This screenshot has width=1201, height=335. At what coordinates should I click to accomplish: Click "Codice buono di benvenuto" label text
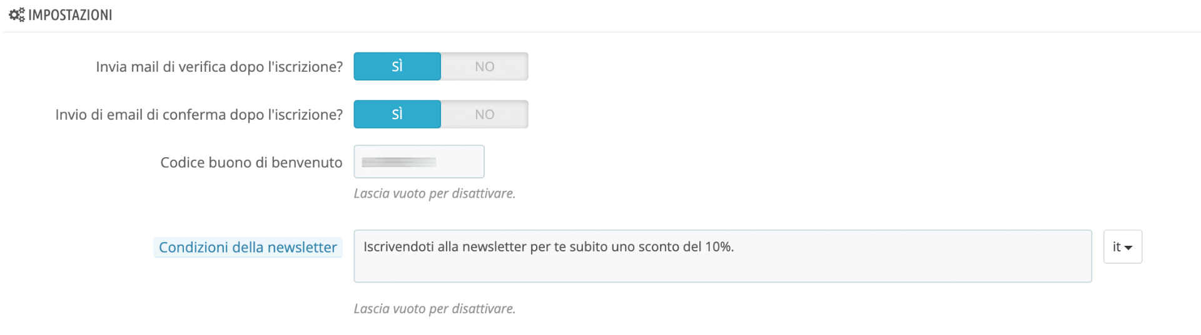pos(251,163)
